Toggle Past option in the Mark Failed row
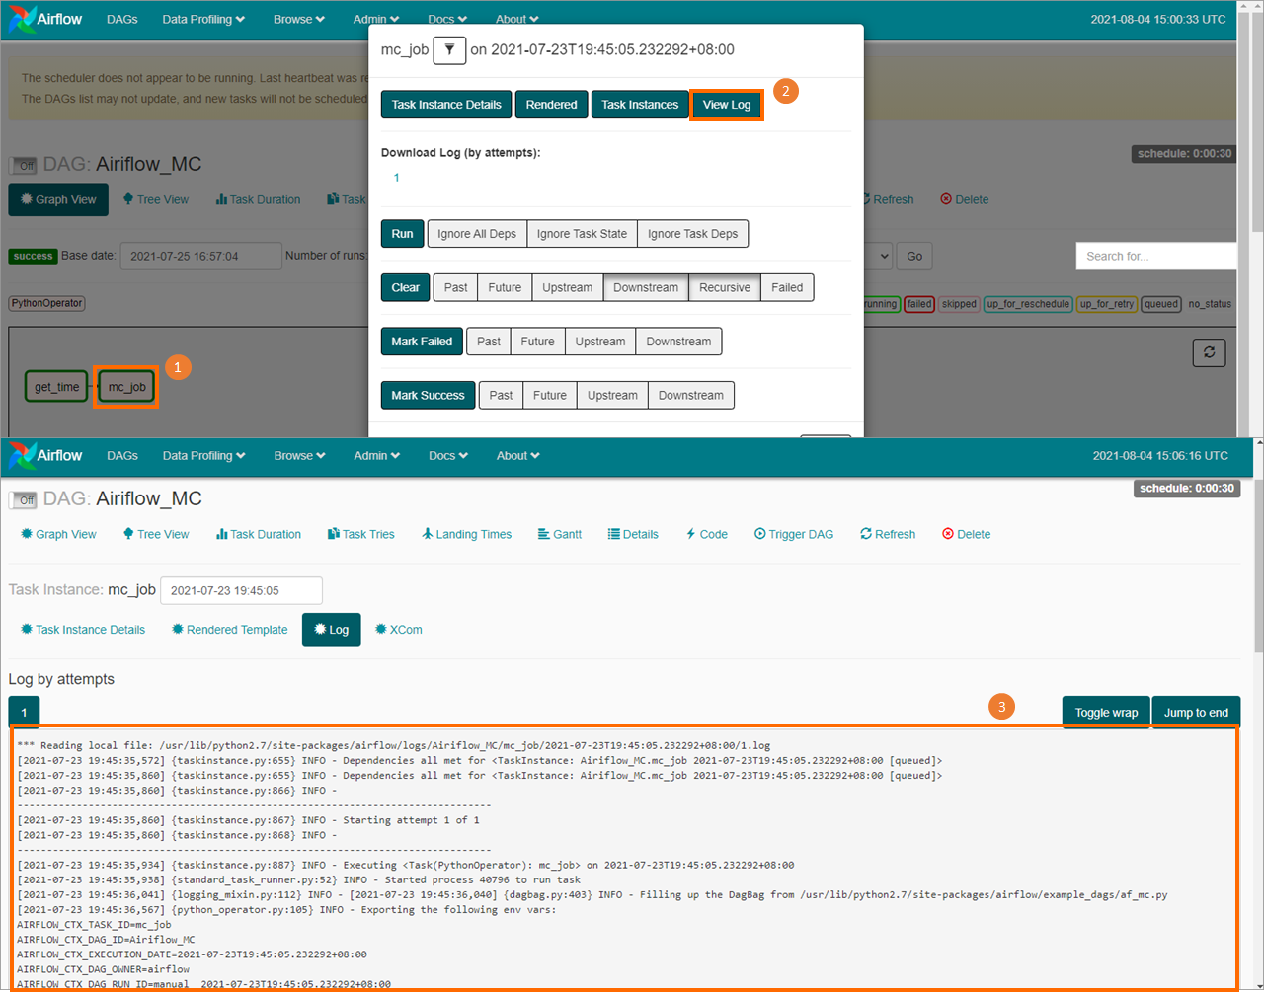This screenshot has height=992, width=1264. pyautogui.click(x=489, y=342)
